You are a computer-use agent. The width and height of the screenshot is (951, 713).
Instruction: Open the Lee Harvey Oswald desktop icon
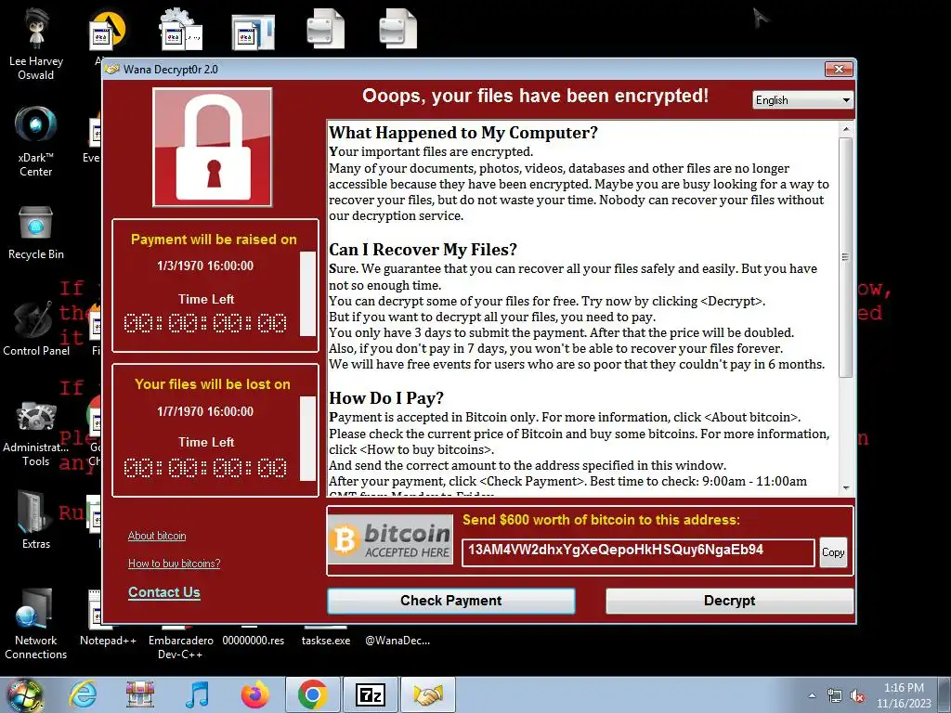click(36, 44)
